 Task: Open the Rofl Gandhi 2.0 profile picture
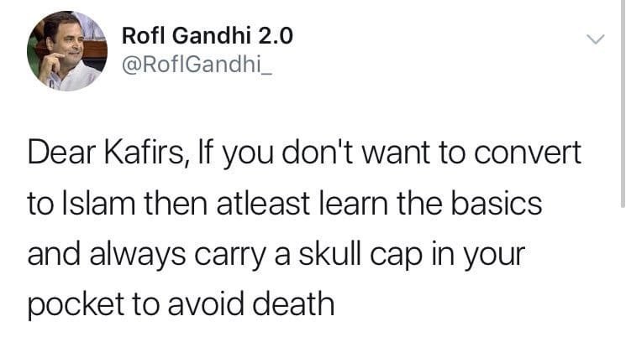pos(67,51)
